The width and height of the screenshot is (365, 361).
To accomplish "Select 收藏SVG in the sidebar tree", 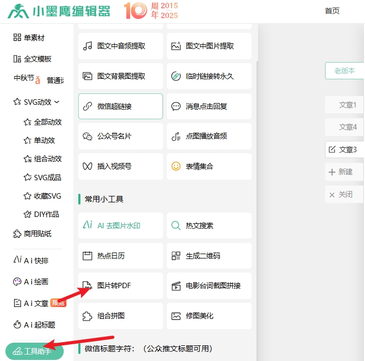I will (48, 196).
